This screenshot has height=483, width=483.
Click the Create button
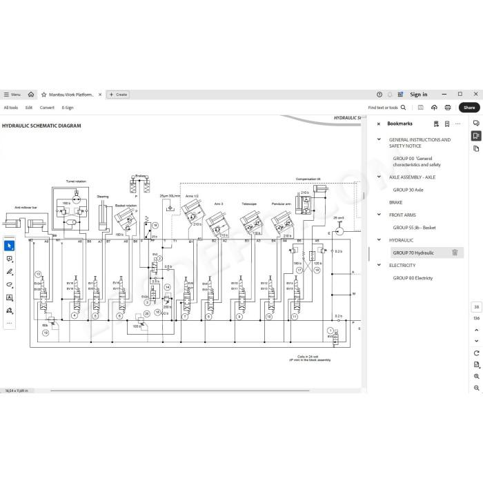118,95
